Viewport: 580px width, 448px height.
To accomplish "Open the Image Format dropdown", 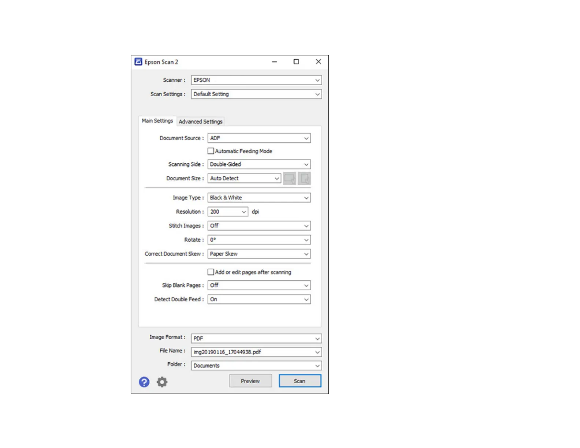I will tap(256, 339).
